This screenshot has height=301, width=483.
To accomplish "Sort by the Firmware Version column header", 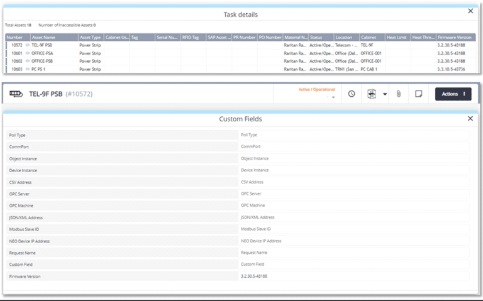I will [x=455, y=37].
